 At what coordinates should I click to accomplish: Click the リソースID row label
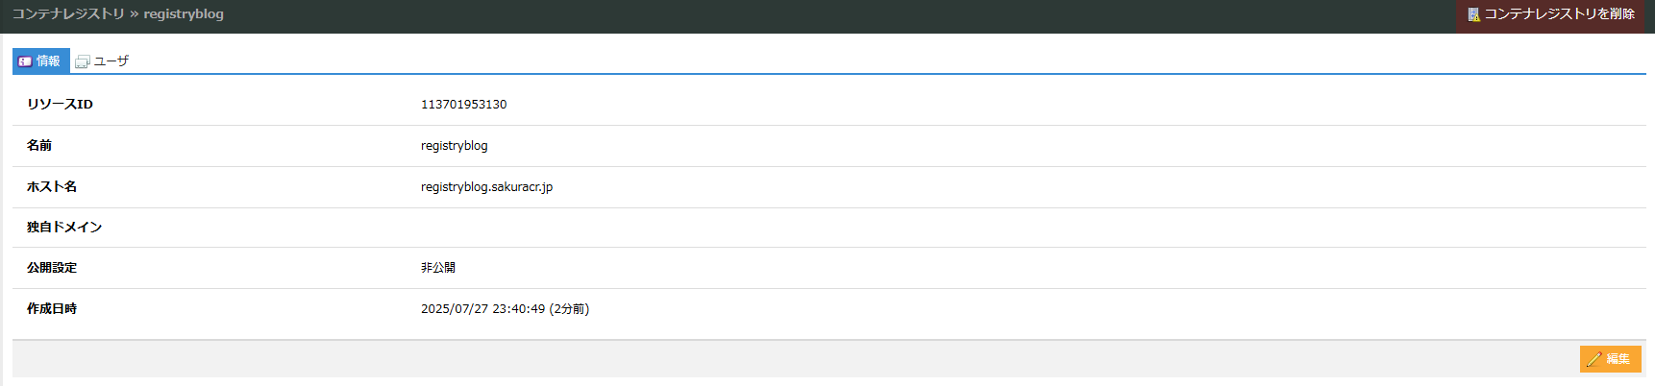60,105
